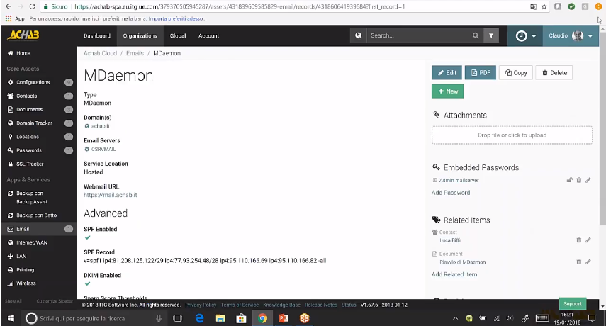Expand the Admin mailserver password entry
The image size is (606, 326).
[x=434, y=181]
